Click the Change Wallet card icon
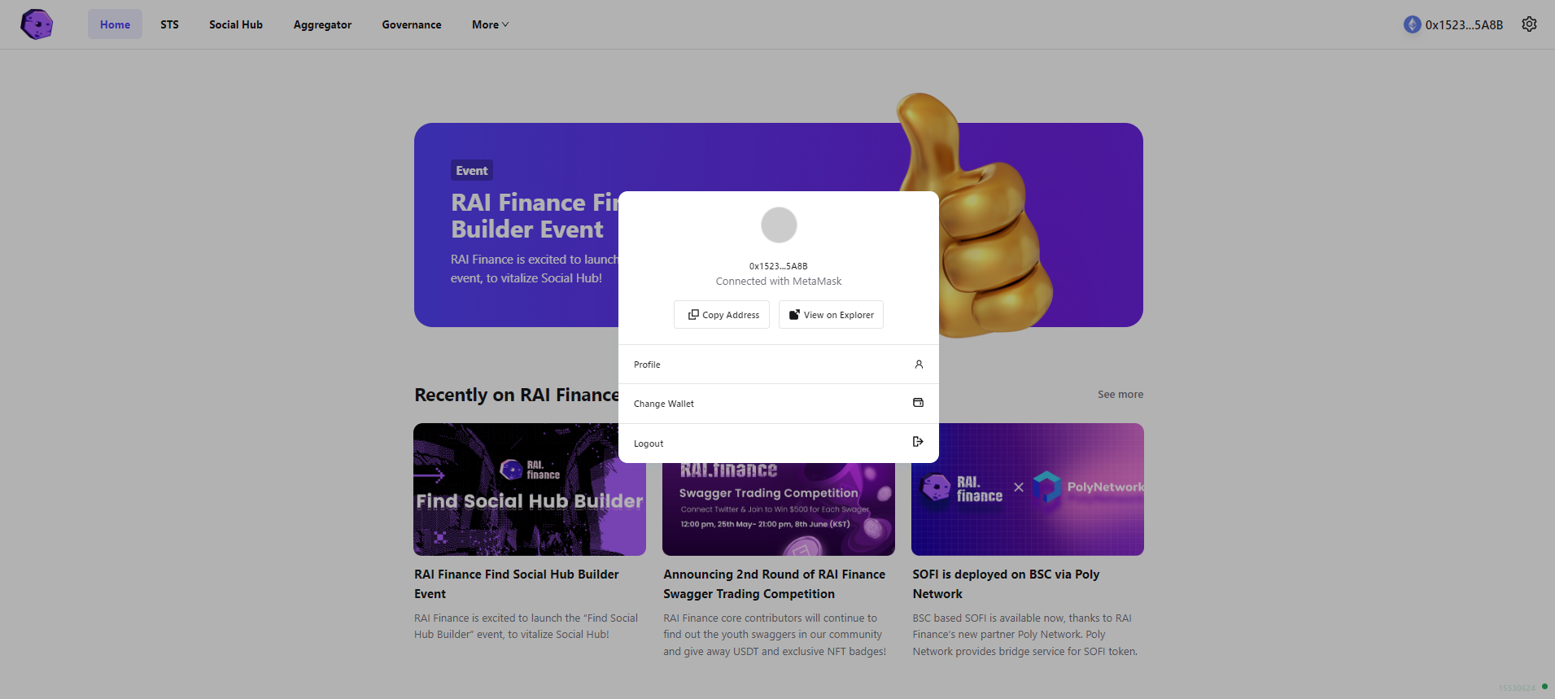This screenshot has width=1555, height=699. point(918,403)
